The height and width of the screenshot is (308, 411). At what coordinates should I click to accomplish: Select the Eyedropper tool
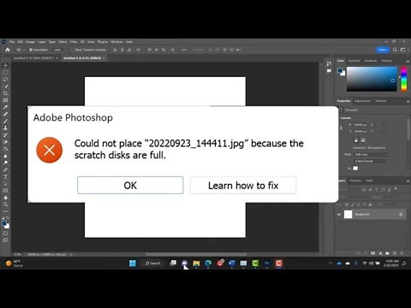(5, 107)
